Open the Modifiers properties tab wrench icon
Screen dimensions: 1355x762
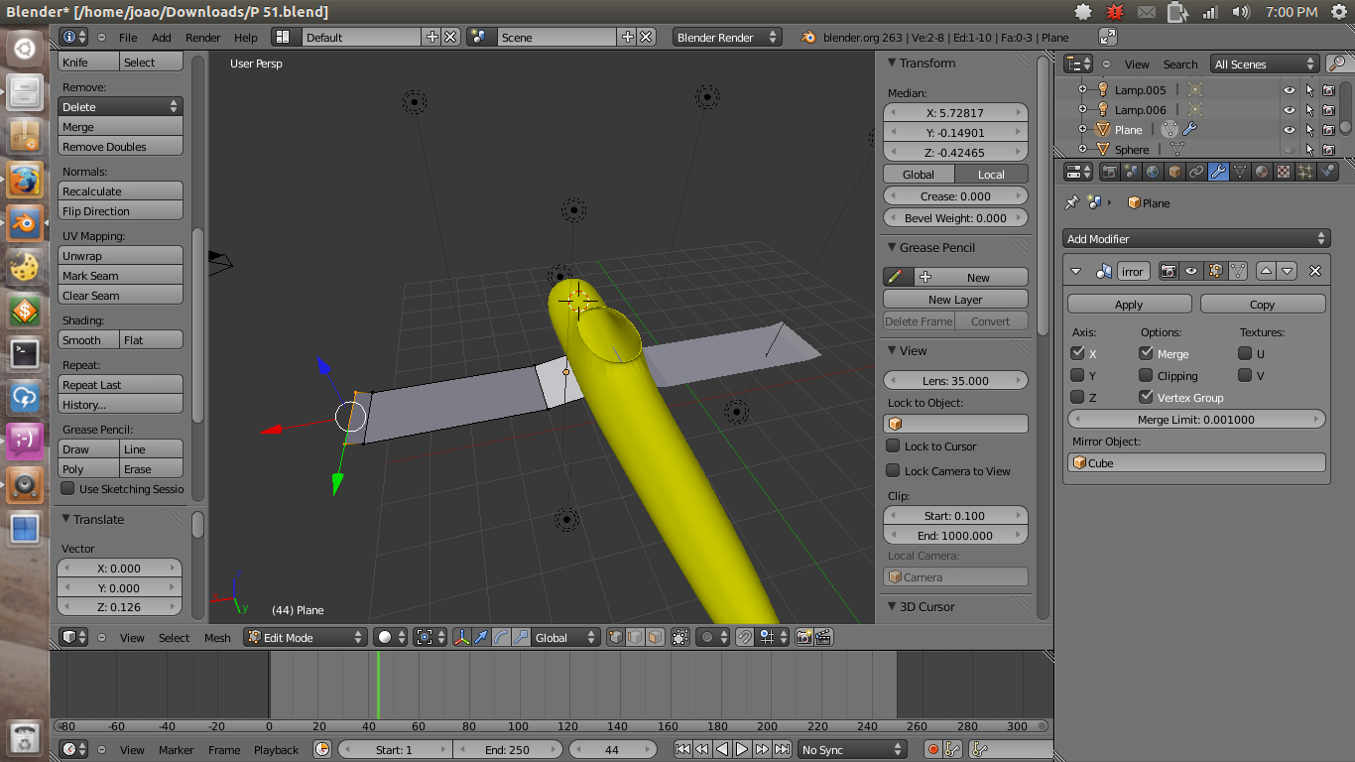[1218, 172]
